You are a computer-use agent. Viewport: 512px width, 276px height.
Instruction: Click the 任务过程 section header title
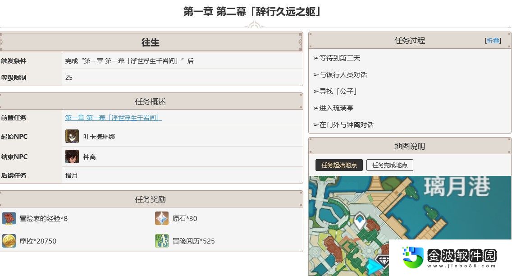(410, 41)
